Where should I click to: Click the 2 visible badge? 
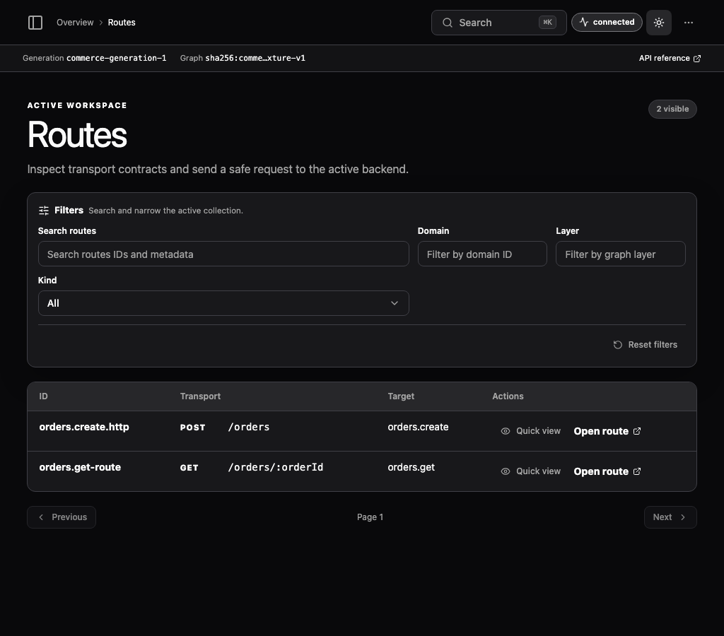(672, 109)
